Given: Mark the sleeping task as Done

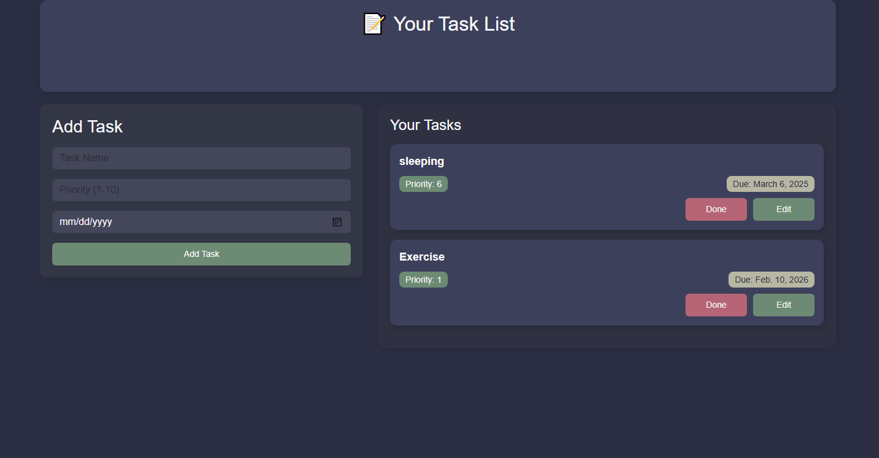Looking at the screenshot, I should tap(716, 209).
